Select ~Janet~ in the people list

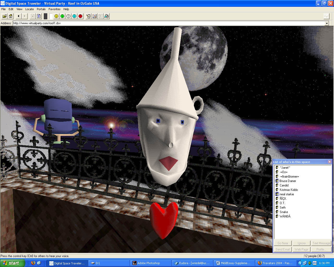point(285,168)
